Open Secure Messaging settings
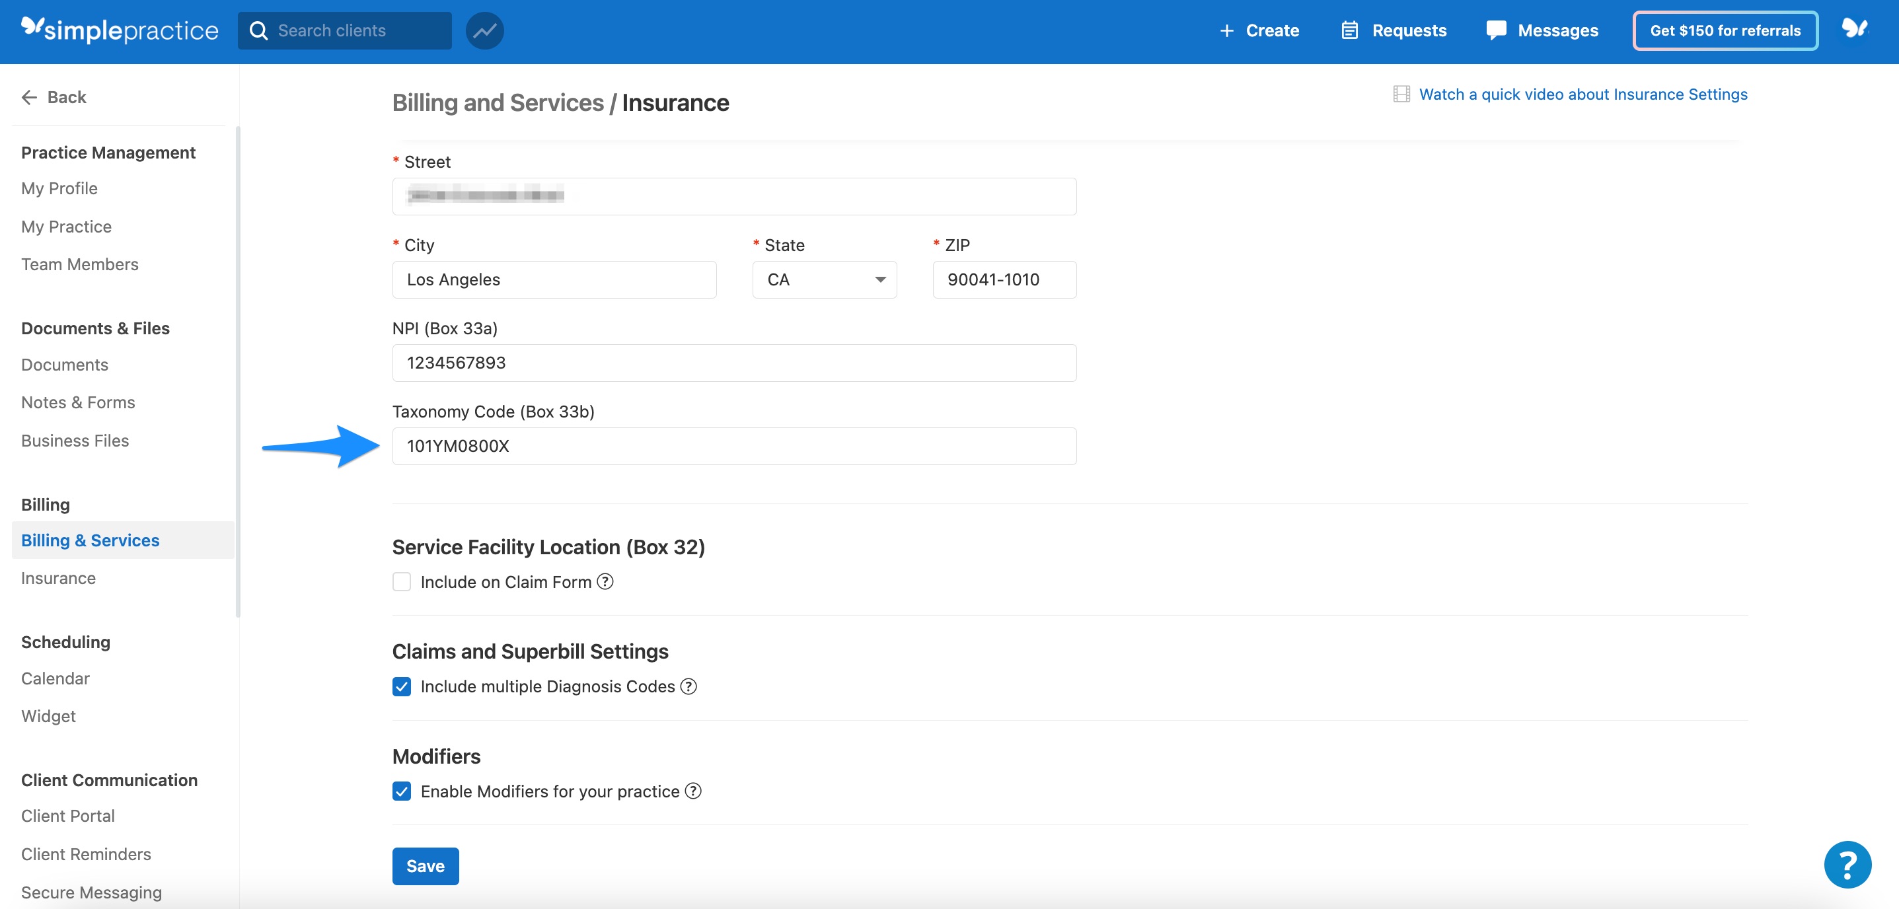 (91, 892)
